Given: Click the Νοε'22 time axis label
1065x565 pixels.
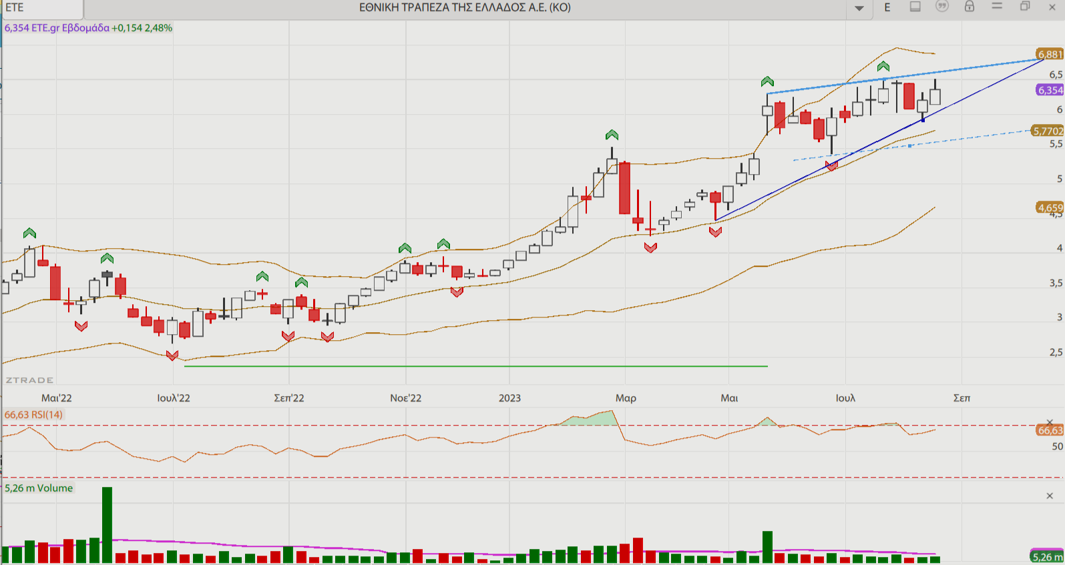Looking at the screenshot, I should pyautogui.click(x=406, y=398).
